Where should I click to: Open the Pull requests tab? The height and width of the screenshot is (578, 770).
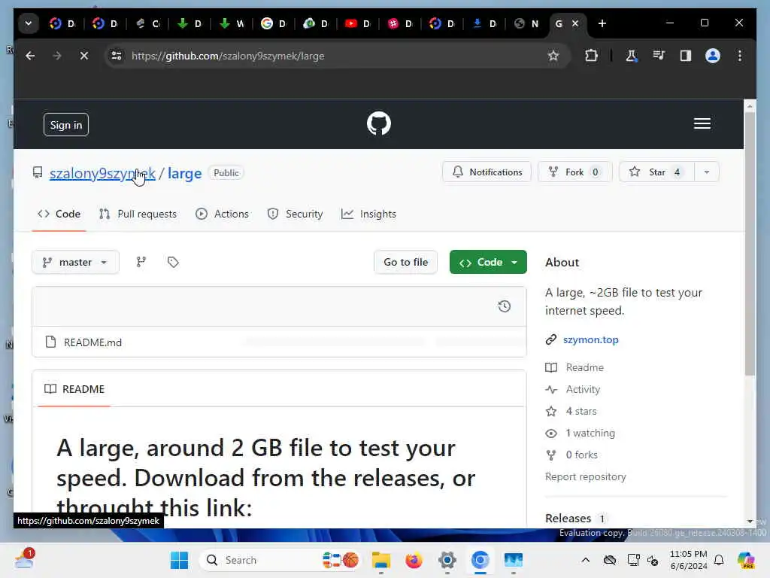tap(138, 214)
